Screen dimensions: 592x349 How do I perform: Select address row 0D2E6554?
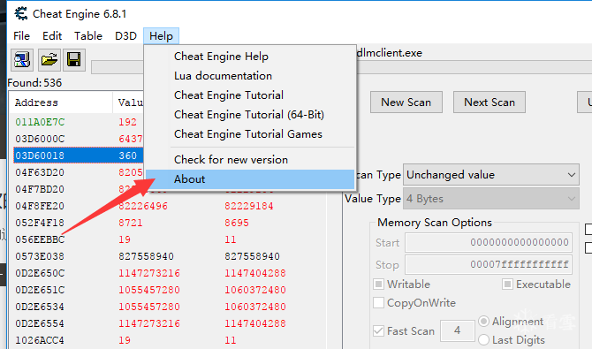click(40, 323)
